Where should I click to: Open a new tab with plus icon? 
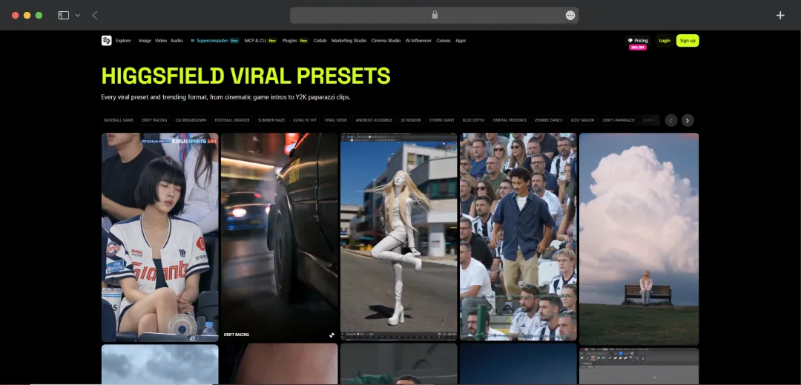[x=780, y=16]
